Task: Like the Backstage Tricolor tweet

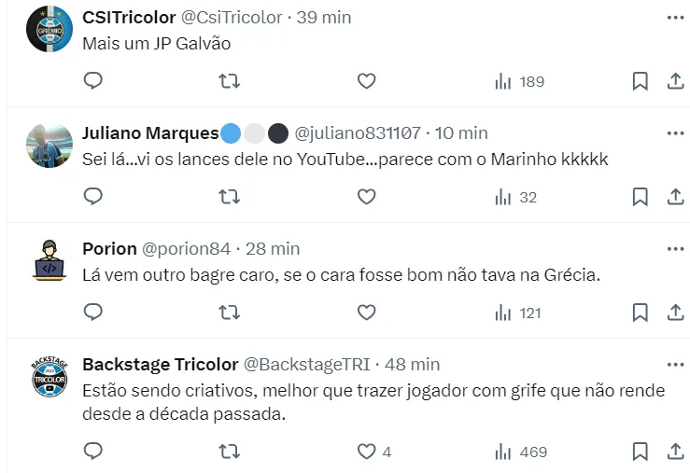Action: [367, 452]
